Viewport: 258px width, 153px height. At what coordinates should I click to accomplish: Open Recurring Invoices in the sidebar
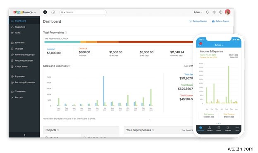coord(24,61)
